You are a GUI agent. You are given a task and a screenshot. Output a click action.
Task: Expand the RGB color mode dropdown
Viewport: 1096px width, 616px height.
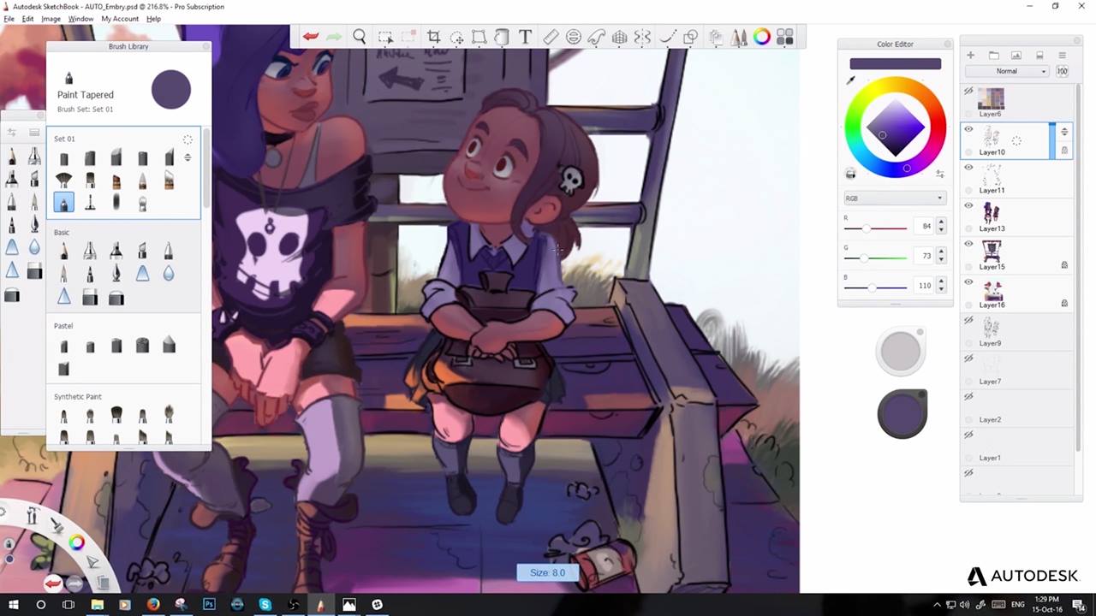[894, 198]
